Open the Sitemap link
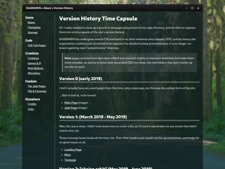The height and width of the screenshot is (169, 225). point(32,33)
